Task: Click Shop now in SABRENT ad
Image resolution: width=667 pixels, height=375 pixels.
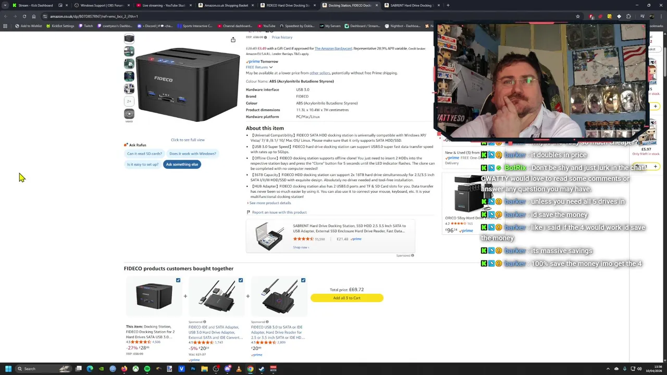Action: 301,247
